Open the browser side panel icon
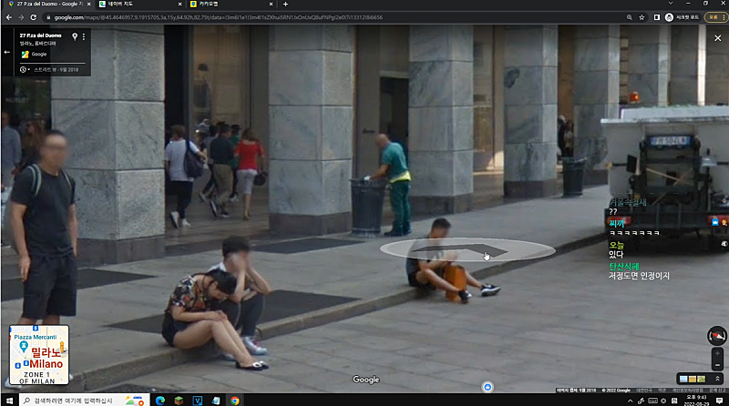This screenshot has width=729, height=406. pyautogui.click(x=656, y=17)
